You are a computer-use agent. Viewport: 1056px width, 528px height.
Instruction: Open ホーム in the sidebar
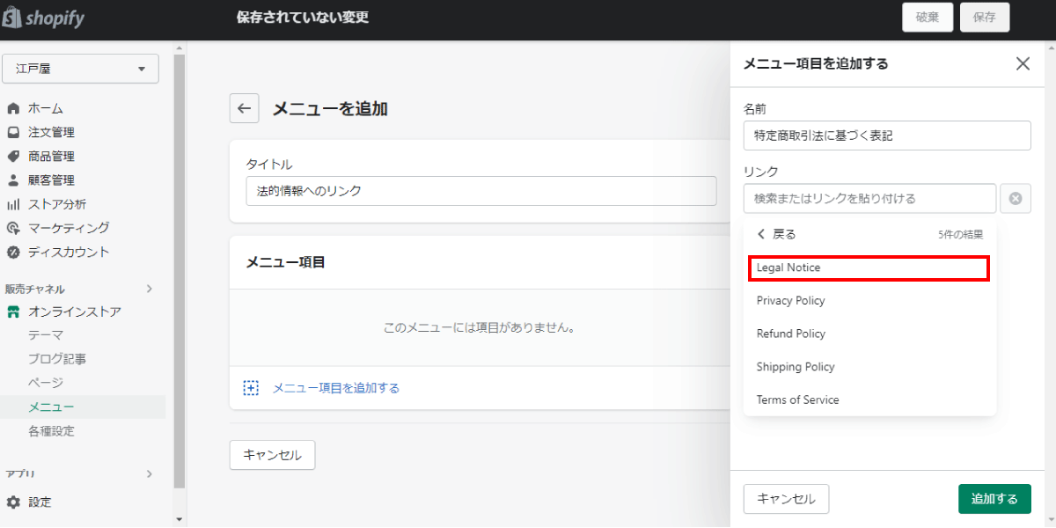[46, 108]
